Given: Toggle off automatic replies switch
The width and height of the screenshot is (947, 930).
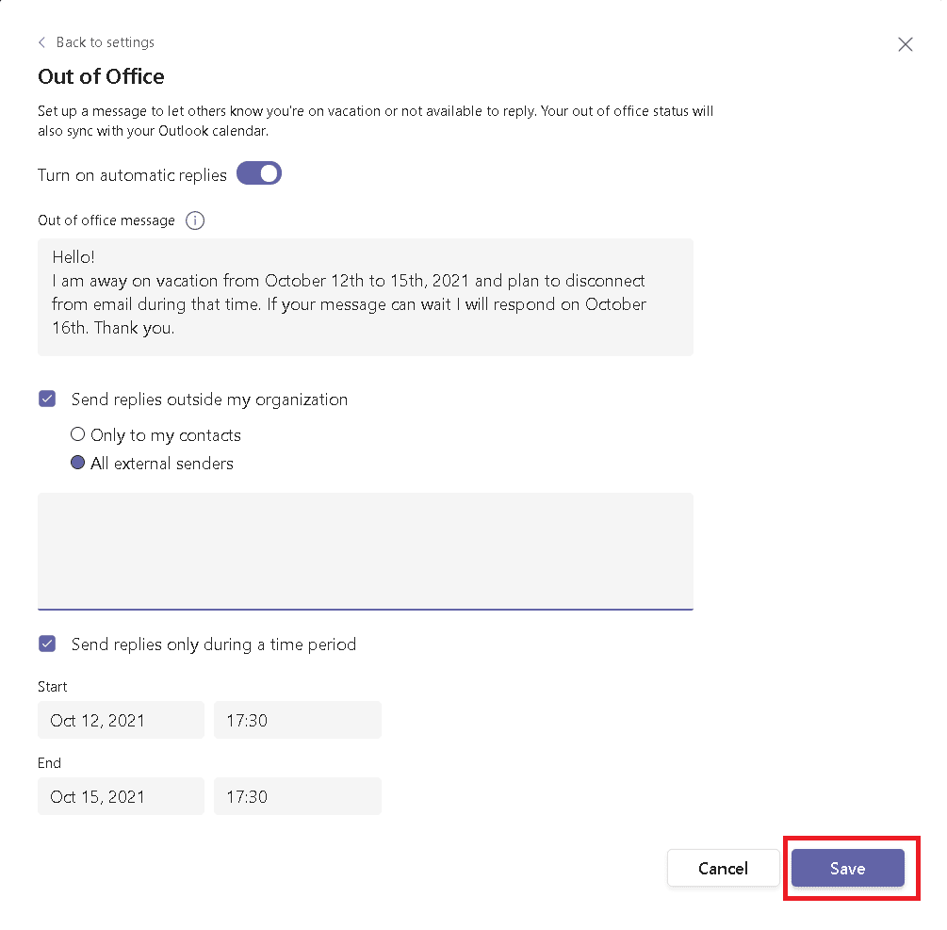Looking at the screenshot, I should (x=259, y=173).
